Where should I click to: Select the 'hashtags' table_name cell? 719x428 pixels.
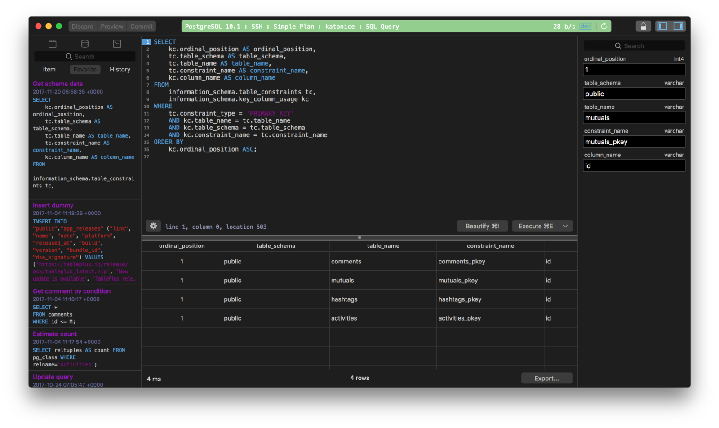383,299
